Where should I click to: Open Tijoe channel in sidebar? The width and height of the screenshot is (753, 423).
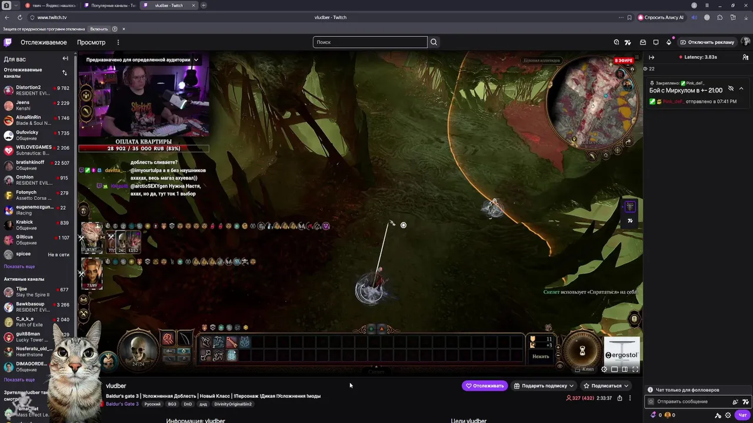tap(36, 292)
